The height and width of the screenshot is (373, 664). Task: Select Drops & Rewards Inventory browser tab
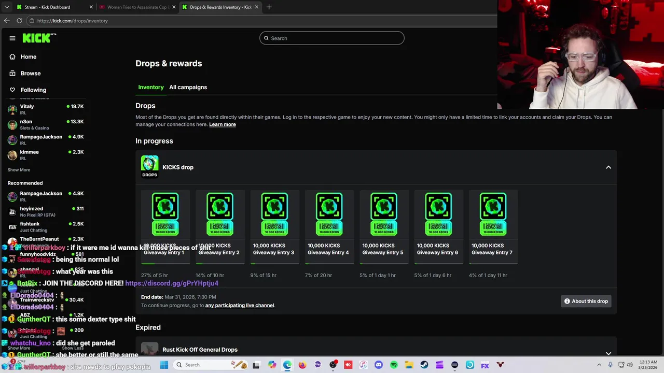point(220,7)
